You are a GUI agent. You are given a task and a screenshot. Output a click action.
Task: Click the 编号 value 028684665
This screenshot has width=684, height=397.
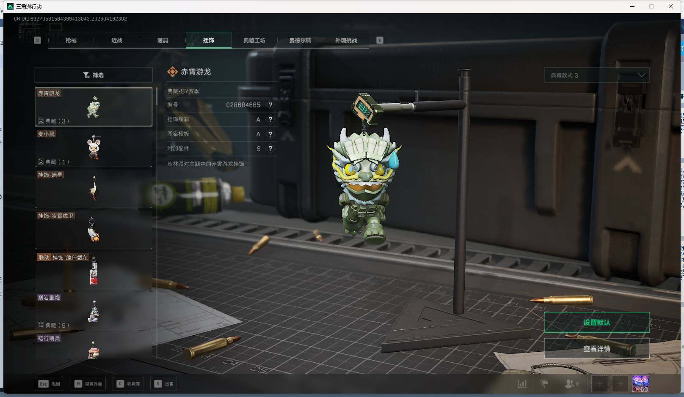pyautogui.click(x=243, y=105)
